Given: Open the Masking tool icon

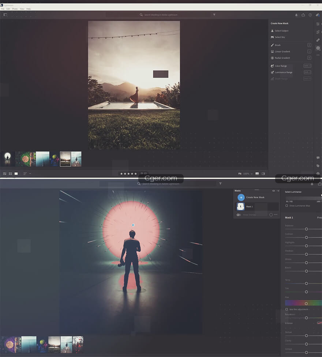Looking at the screenshot, I should pos(318,48).
